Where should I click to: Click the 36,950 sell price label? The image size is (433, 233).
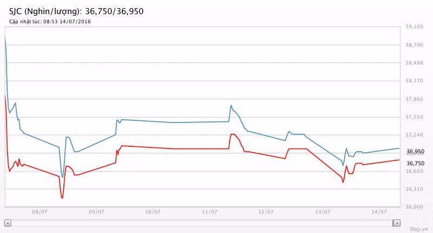click(415, 152)
